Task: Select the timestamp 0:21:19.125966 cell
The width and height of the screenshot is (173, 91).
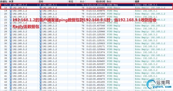Action: (96, 31)
